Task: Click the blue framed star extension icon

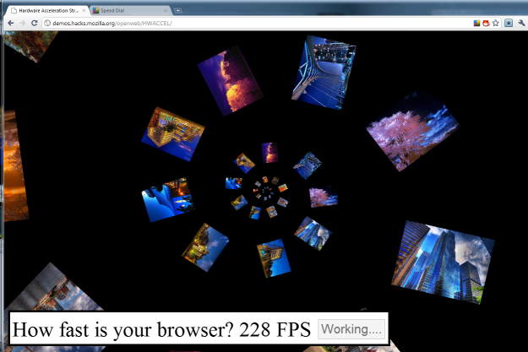Action: [x=508, y=23]
